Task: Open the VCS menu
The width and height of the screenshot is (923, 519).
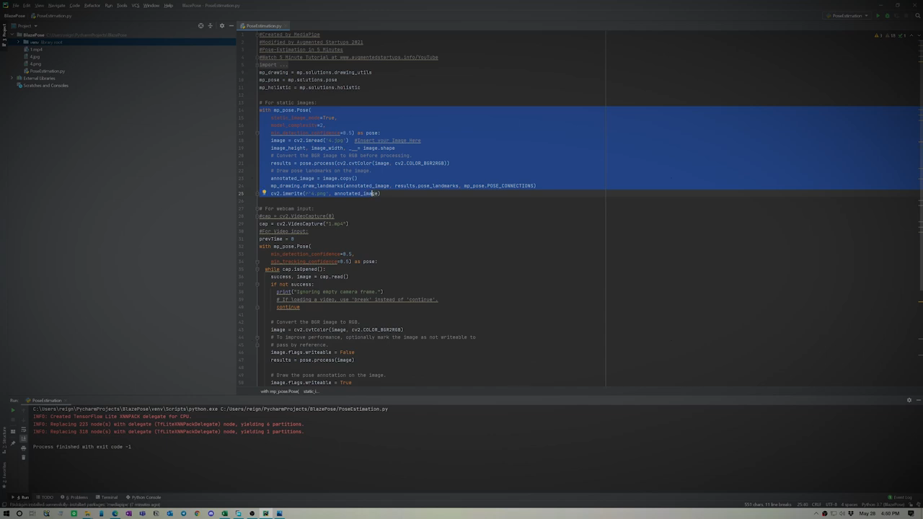Action: pos(136,5)
